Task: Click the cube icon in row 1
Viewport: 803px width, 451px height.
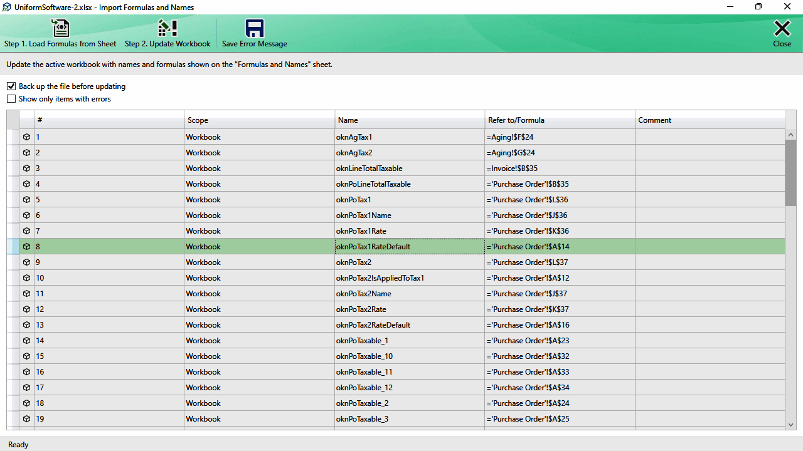Action: [x=27, y=137]
